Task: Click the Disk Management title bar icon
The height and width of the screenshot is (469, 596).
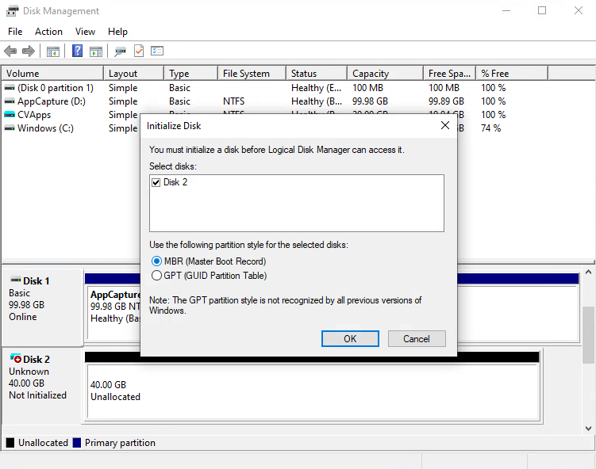Action: (12, 11)
